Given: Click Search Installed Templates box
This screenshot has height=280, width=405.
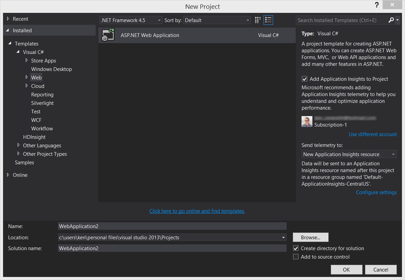Looking at the screenshot, I should (x=342, y=20).
